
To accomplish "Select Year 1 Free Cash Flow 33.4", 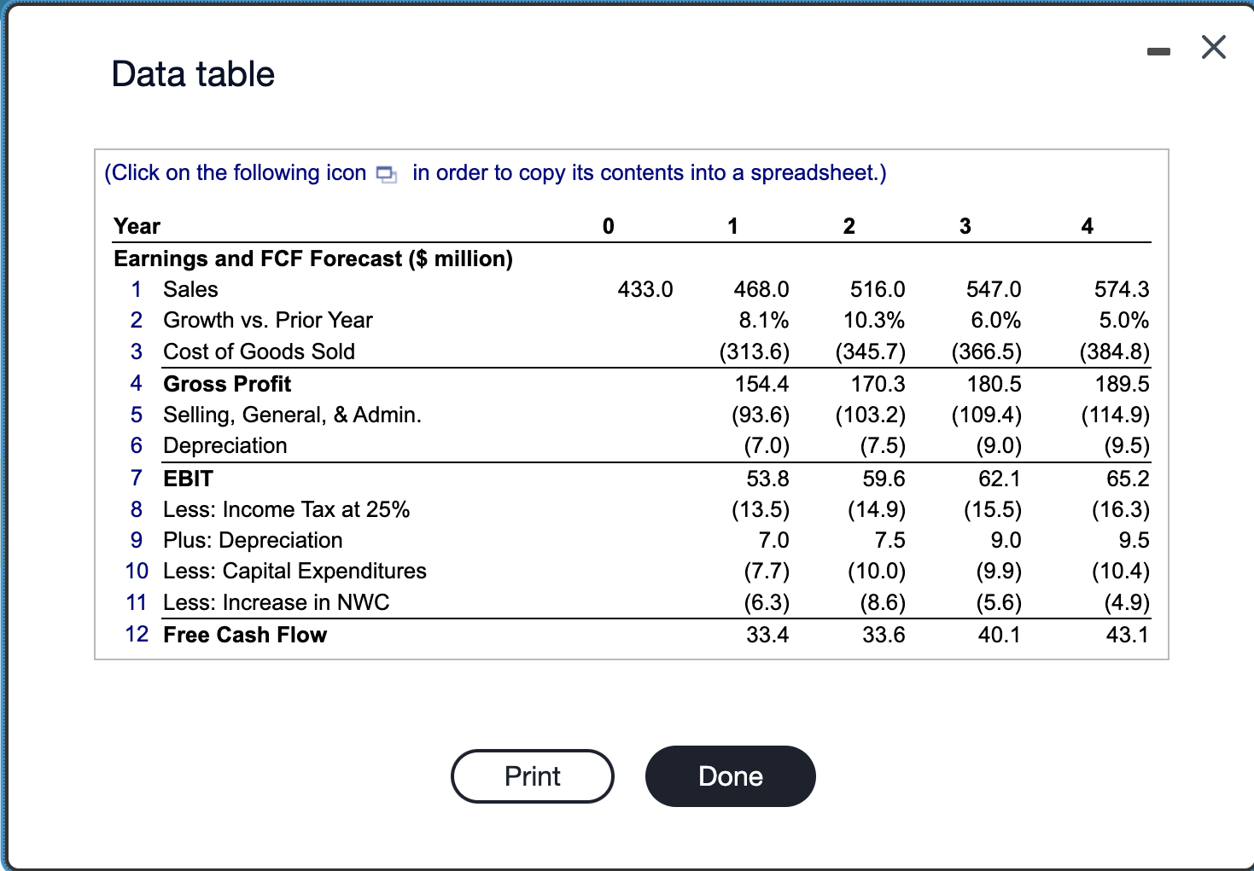I will point(767,635).
